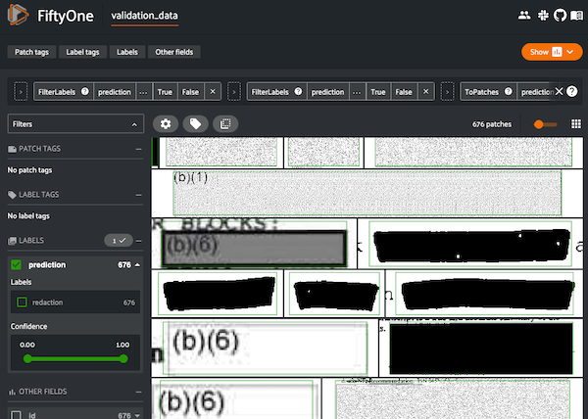Screen dimensions: 588x419
Task: Click the patches selection icon
Action: [224, 124]
